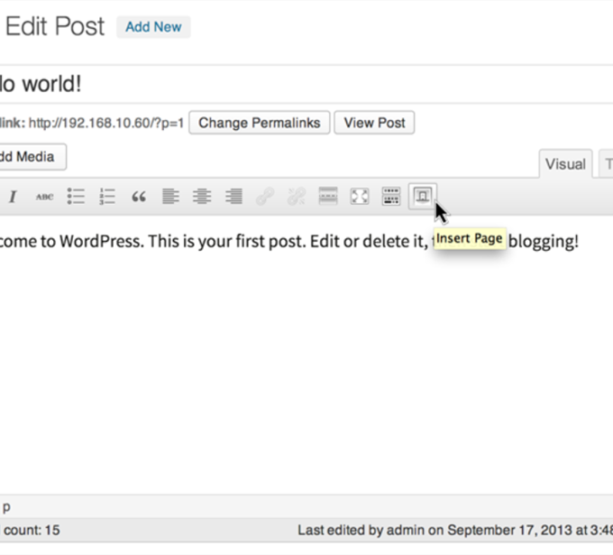The width and height of the screenshot is (613, 555).
Task: Open View Post
Action: tap(374, 123)
